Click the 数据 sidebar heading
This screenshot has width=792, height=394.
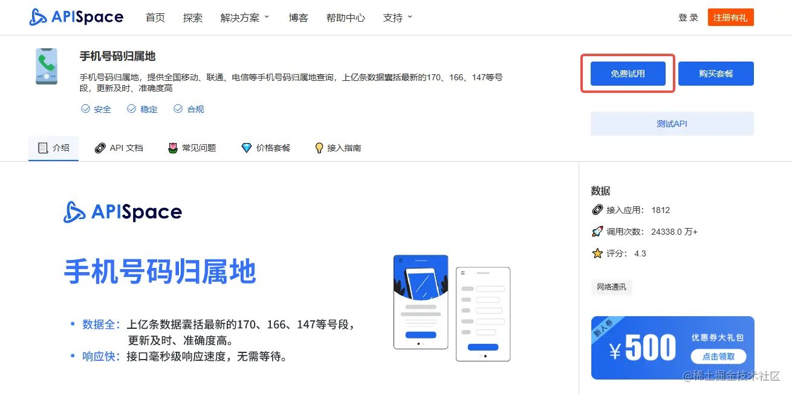coord(600,191)
